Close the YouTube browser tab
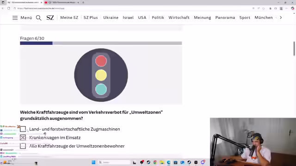 point(78,2)
